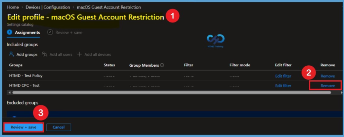Remove the HTMD CPC - Test group
Image resolution: width=344 pixels, height=137 pixels.
tap(328, 85)
